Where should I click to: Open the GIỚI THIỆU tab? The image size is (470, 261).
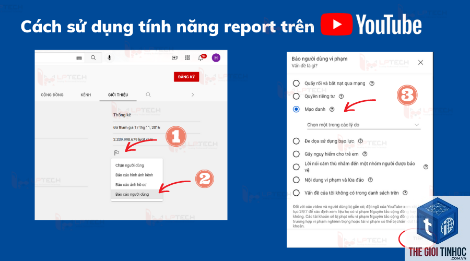118,94
